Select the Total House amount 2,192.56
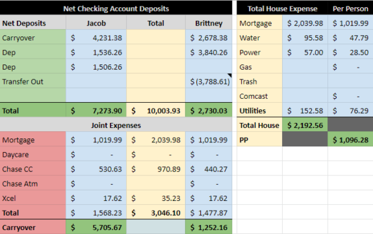 pos(305,125)
